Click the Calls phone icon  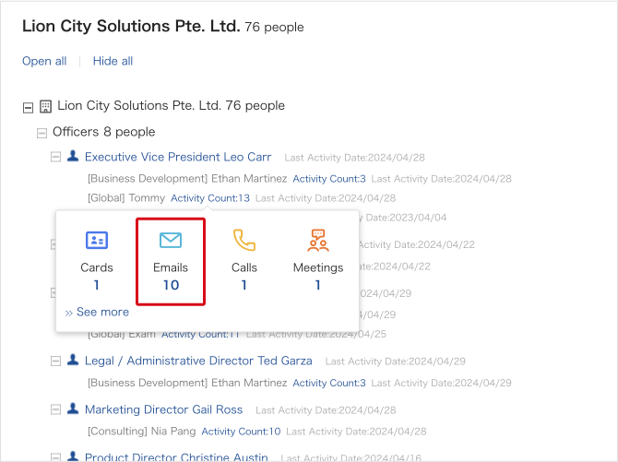pyautogui.click(x=244, y=241)
